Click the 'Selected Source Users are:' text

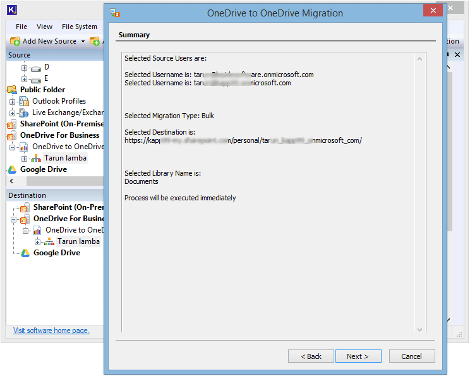166,58
